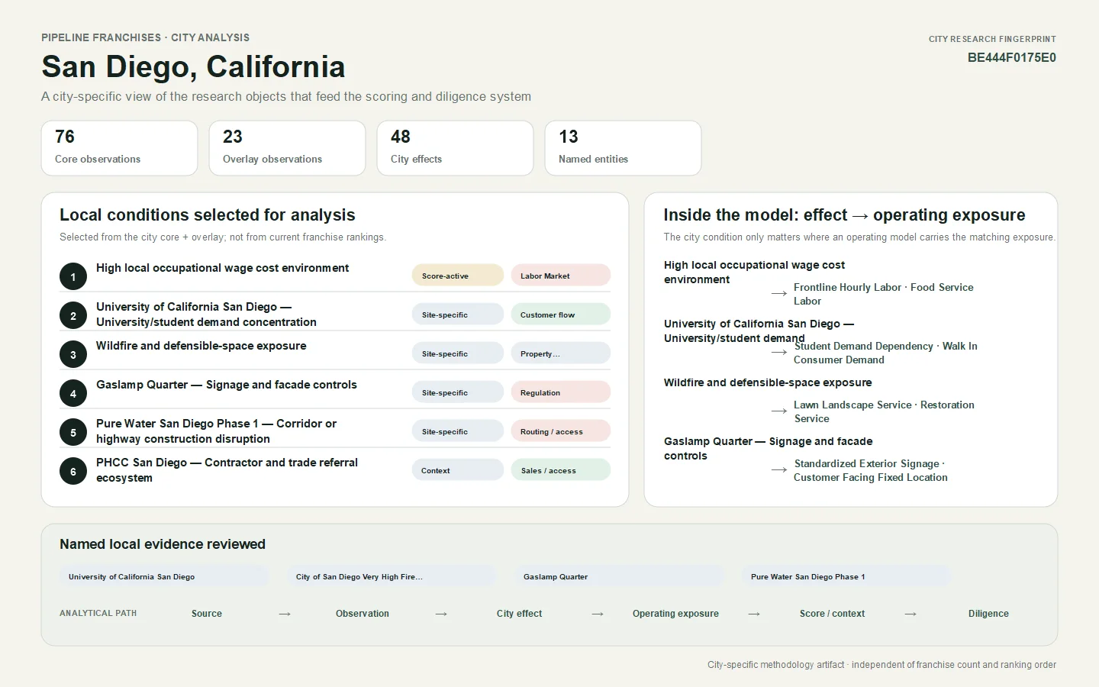This screenshot has width=1099, height=687.
Task: Click the Observation step in analytical path
Action: point(363,614)
